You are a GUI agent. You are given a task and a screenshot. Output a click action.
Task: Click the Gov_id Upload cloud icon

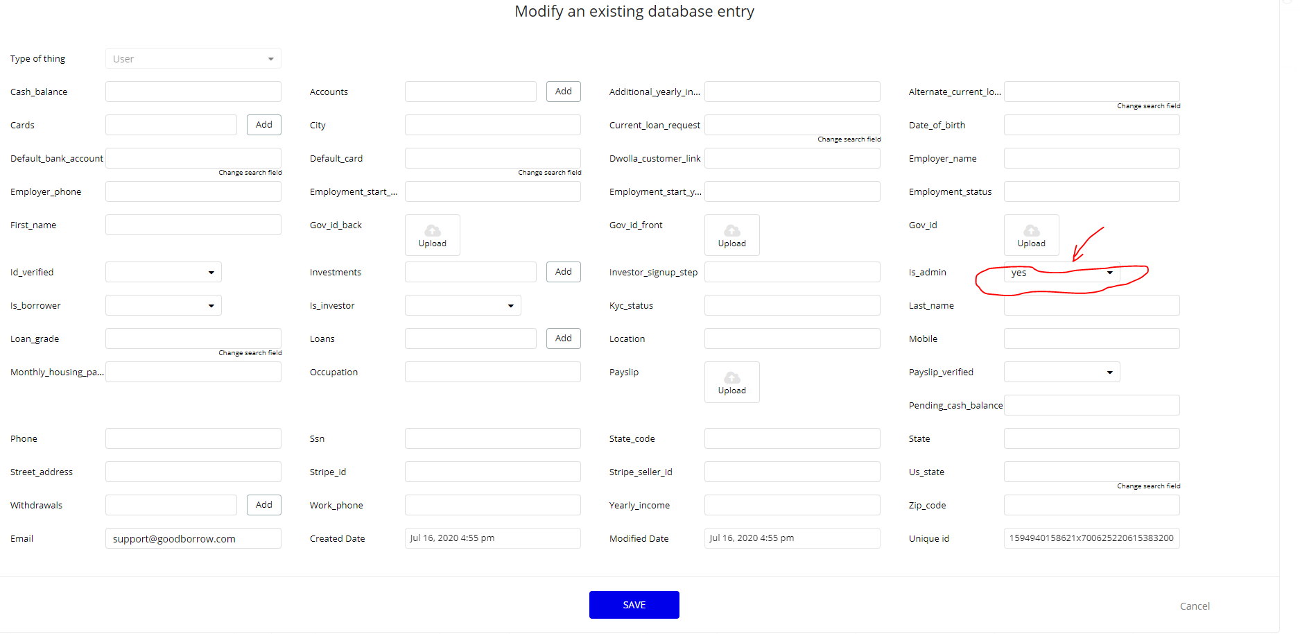[1031, 230]
